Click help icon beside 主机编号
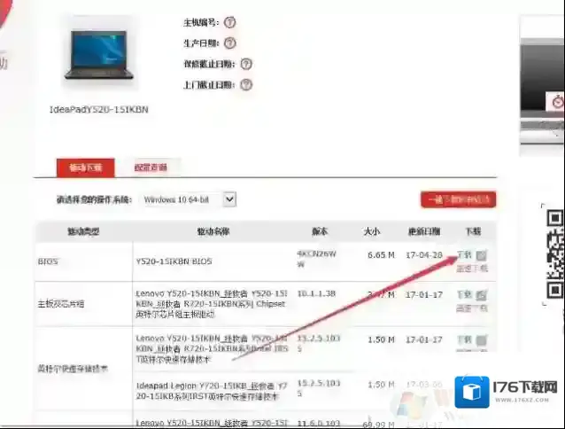Viewport: 565px width, 429px height. [x=229, y=22]
